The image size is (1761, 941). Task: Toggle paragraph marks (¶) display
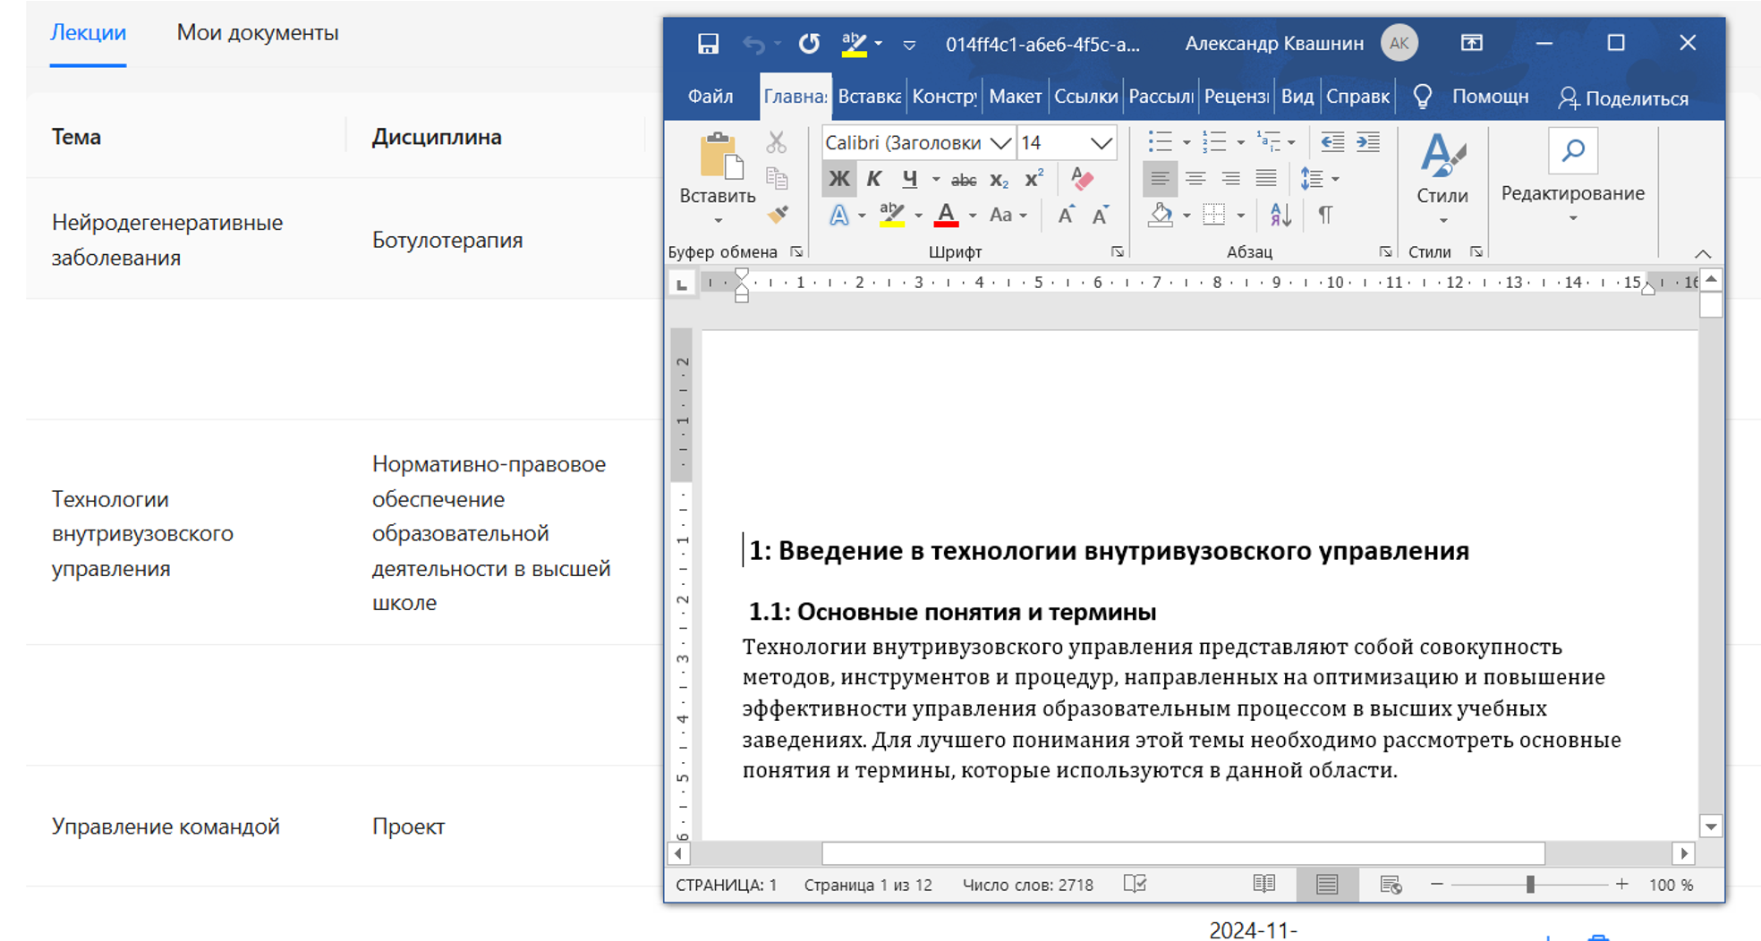[1325, 215]
